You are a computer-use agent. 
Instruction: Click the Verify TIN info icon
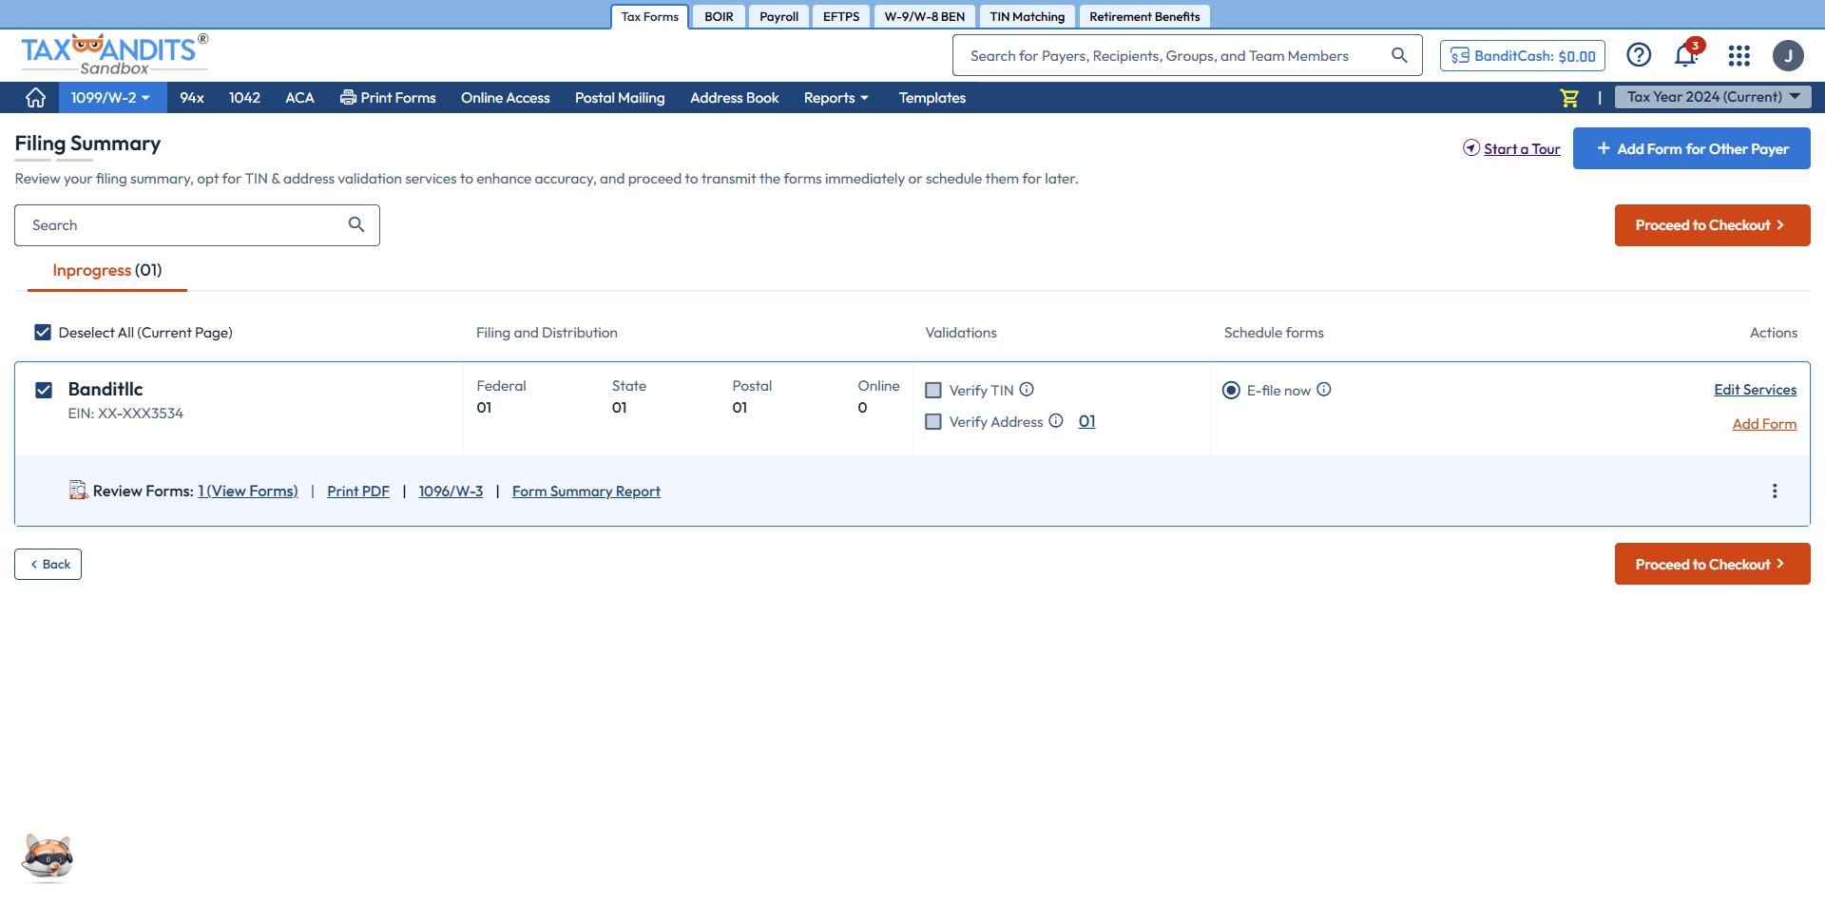1027,390
